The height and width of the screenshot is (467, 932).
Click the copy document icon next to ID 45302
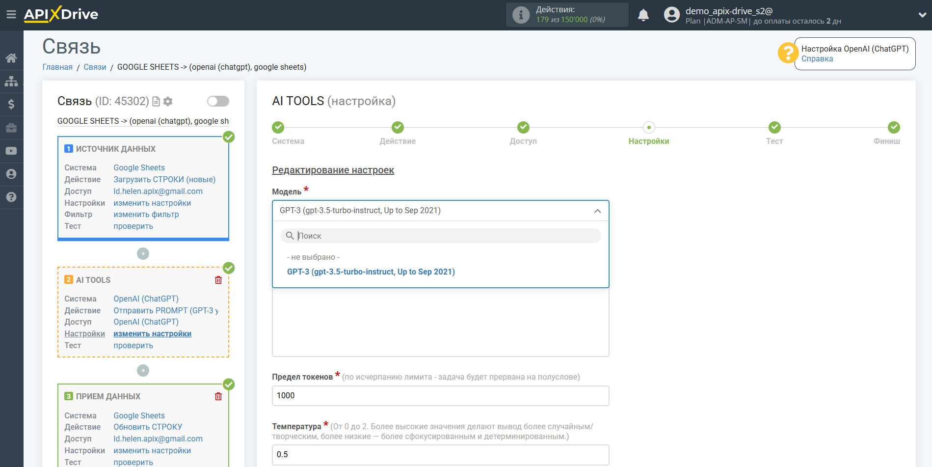156,101
